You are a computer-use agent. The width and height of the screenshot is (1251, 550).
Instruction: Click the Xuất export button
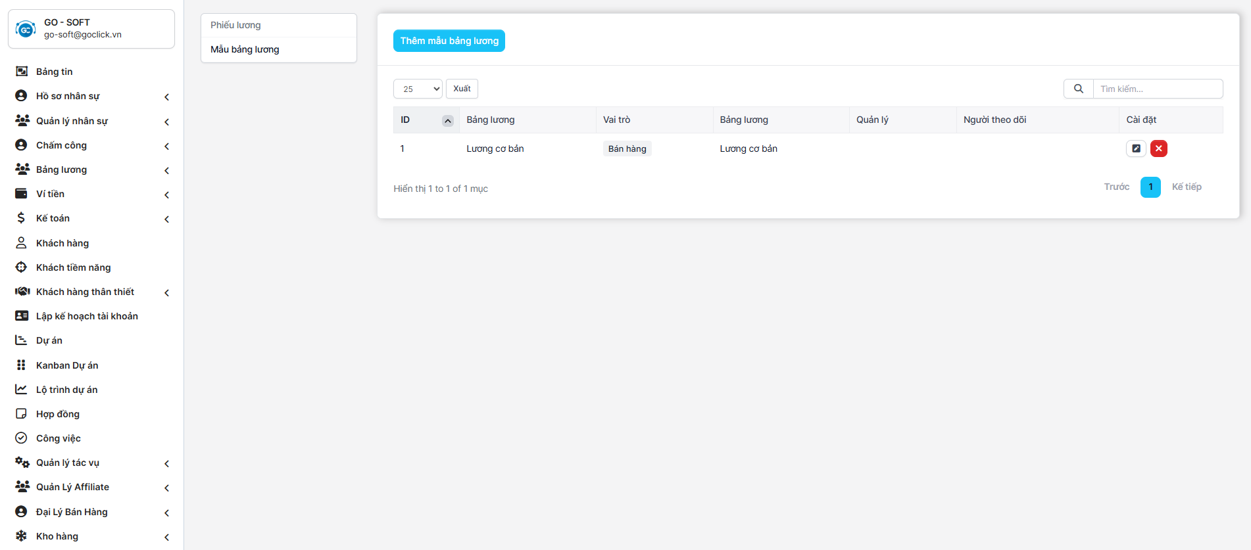coord(462,89)
